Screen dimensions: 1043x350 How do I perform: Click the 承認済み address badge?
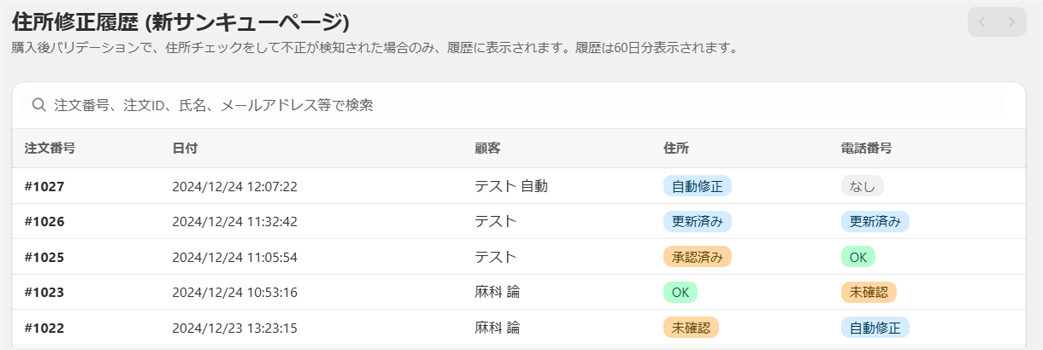[697, 257]
